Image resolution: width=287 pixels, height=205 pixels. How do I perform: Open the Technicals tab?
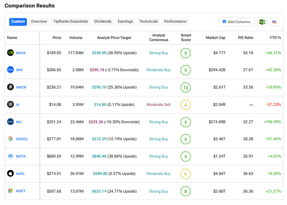(148, 21)
